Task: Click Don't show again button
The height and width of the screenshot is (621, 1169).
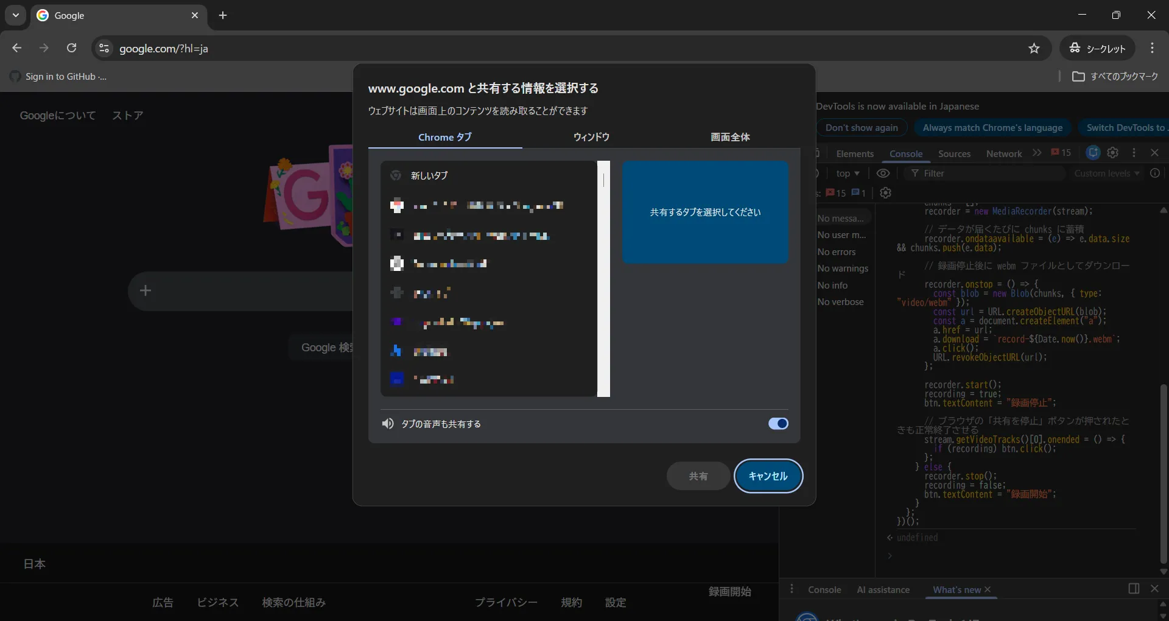Action: tap(862, 128)
